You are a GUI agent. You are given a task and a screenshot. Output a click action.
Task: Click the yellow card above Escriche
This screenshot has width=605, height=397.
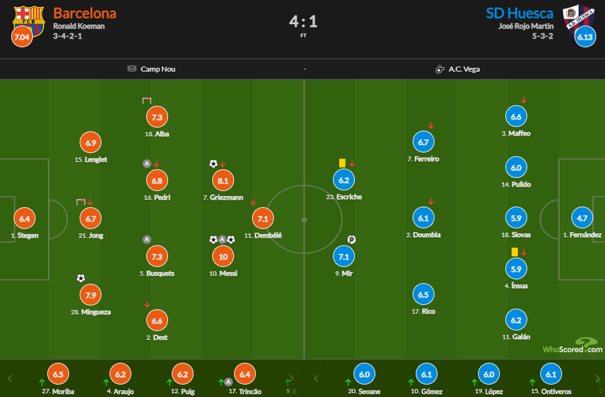[x=342, y=163]
